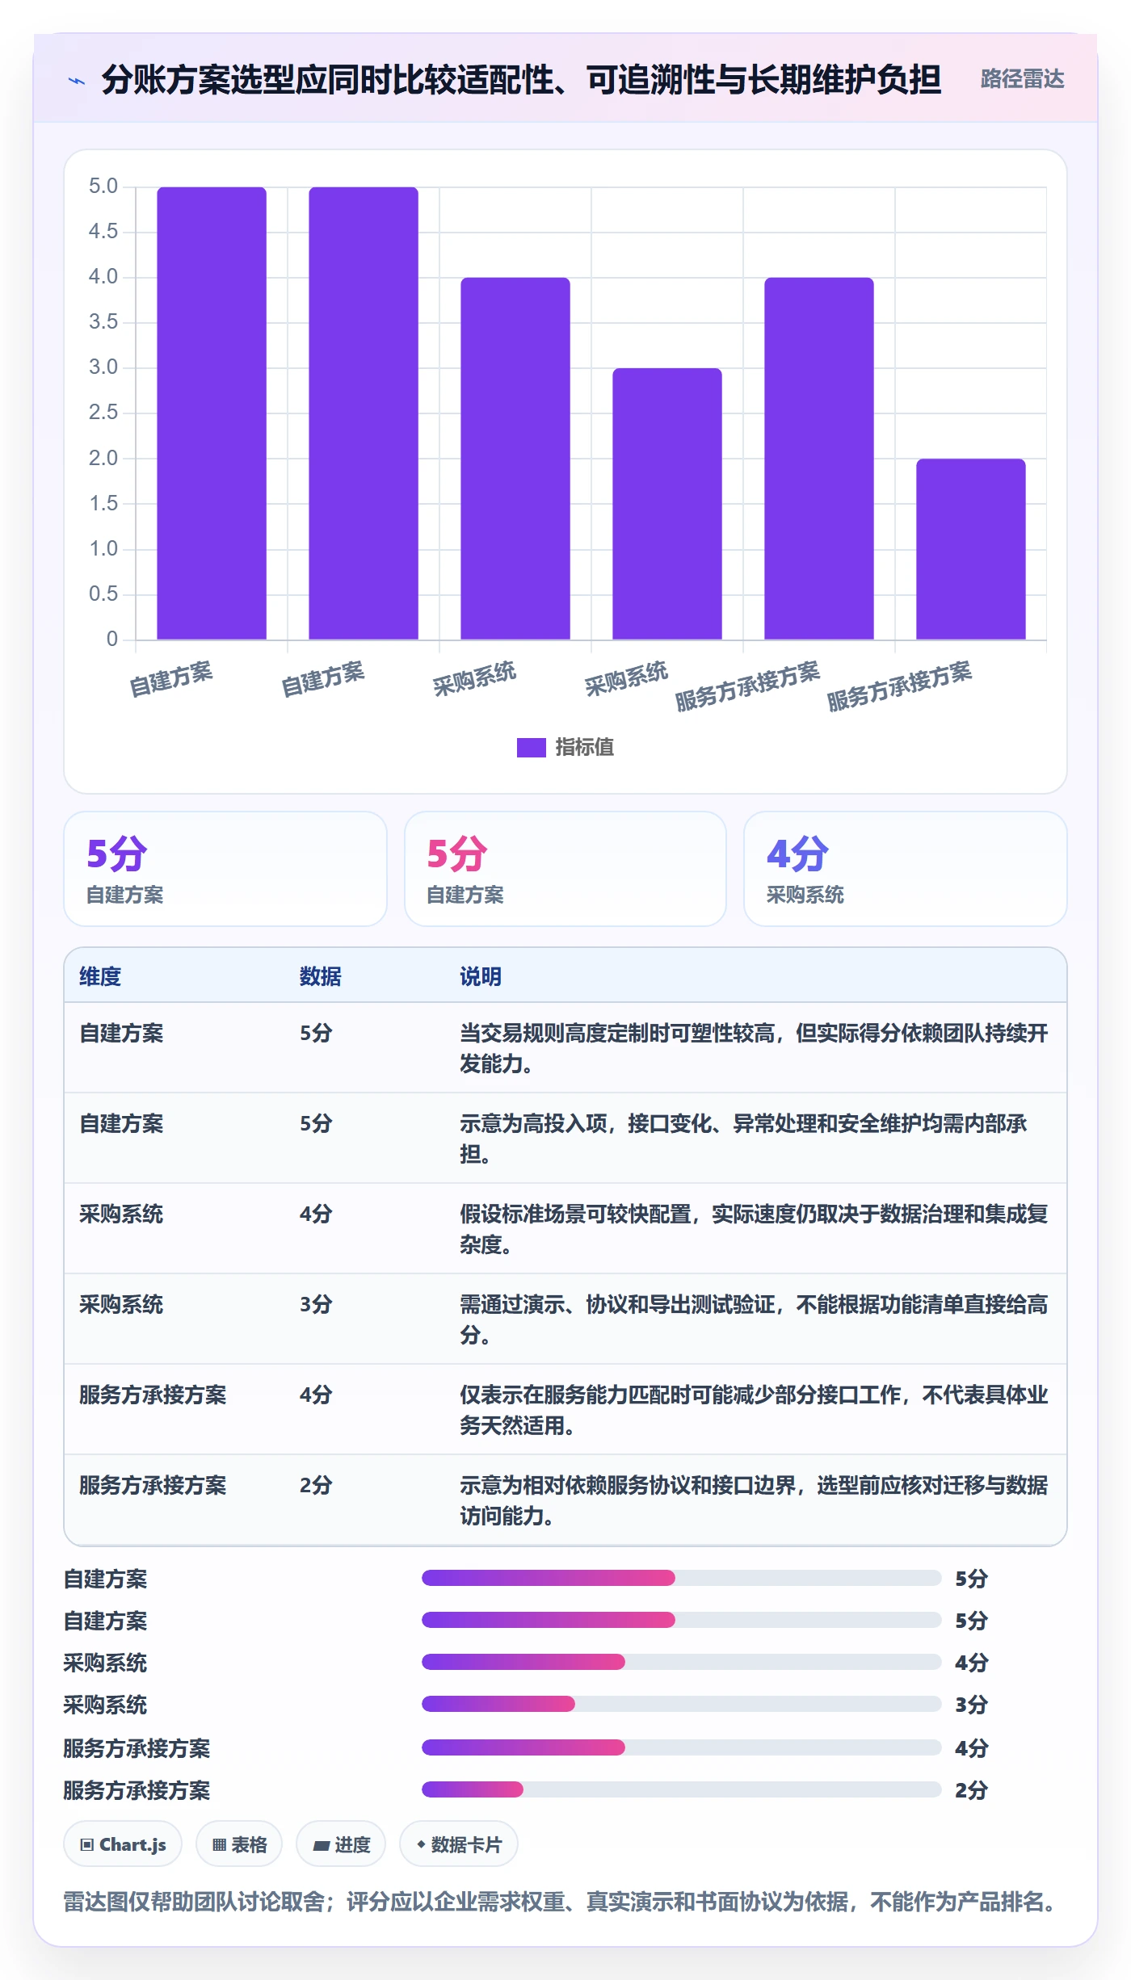Click the 路径雷达 tag in the header
This screenshot has height=1980, width=1131.
[x=1022, y=79]
